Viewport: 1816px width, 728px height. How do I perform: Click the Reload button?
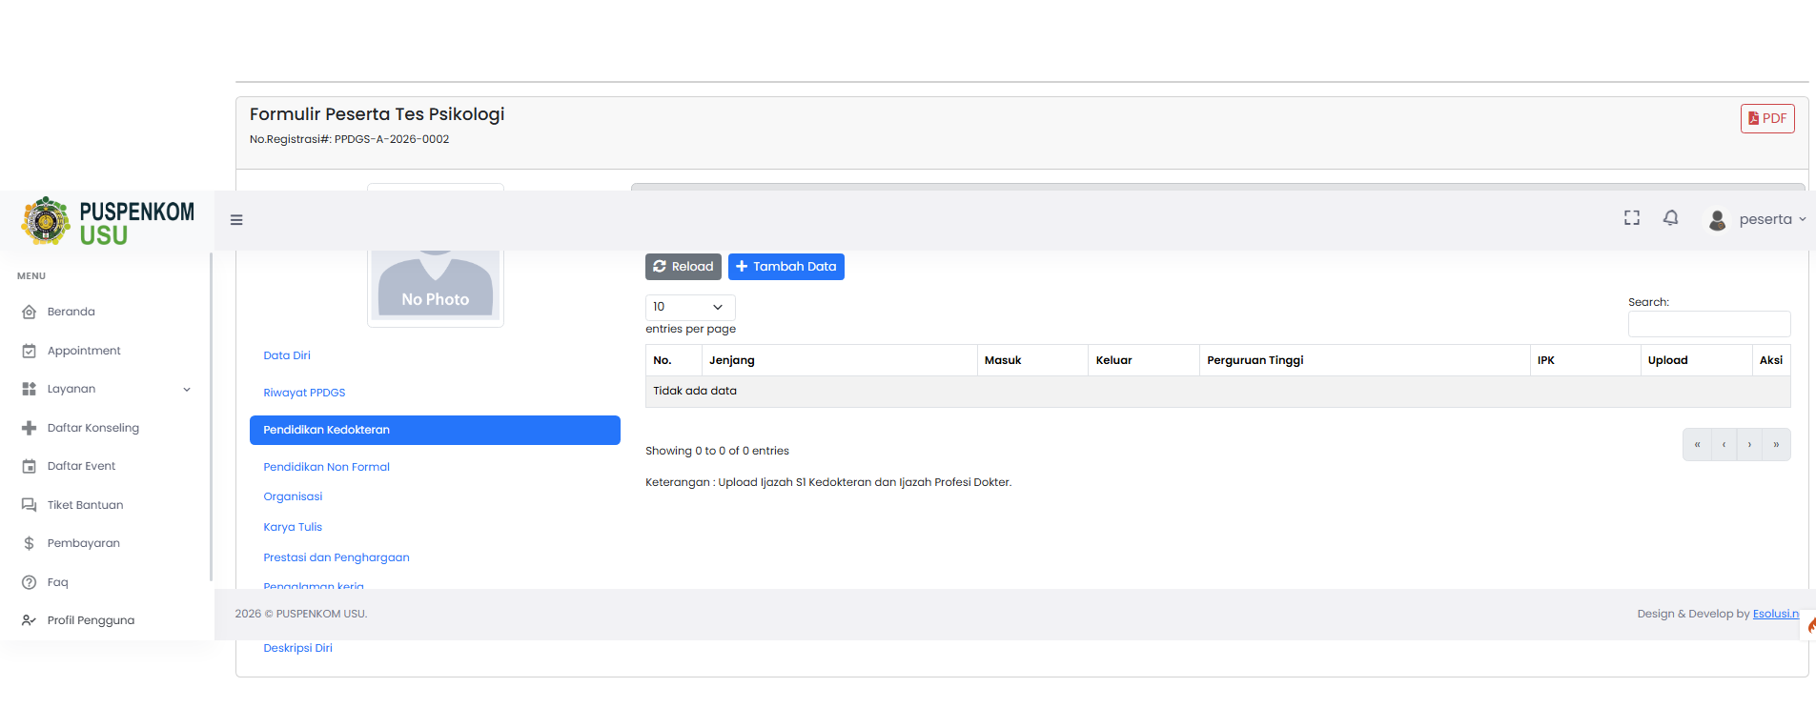coord(684,267)
